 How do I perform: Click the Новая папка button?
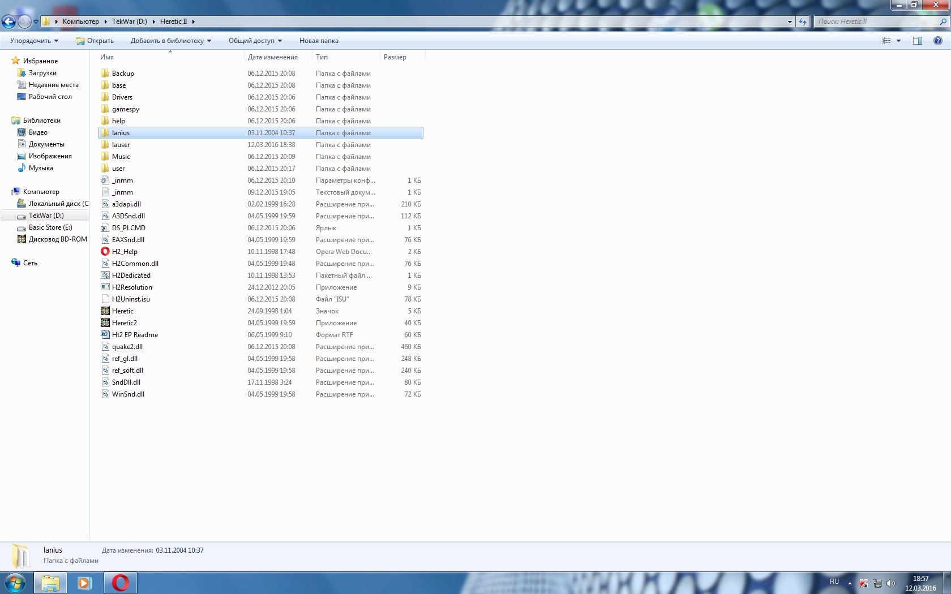pos(319,41)
